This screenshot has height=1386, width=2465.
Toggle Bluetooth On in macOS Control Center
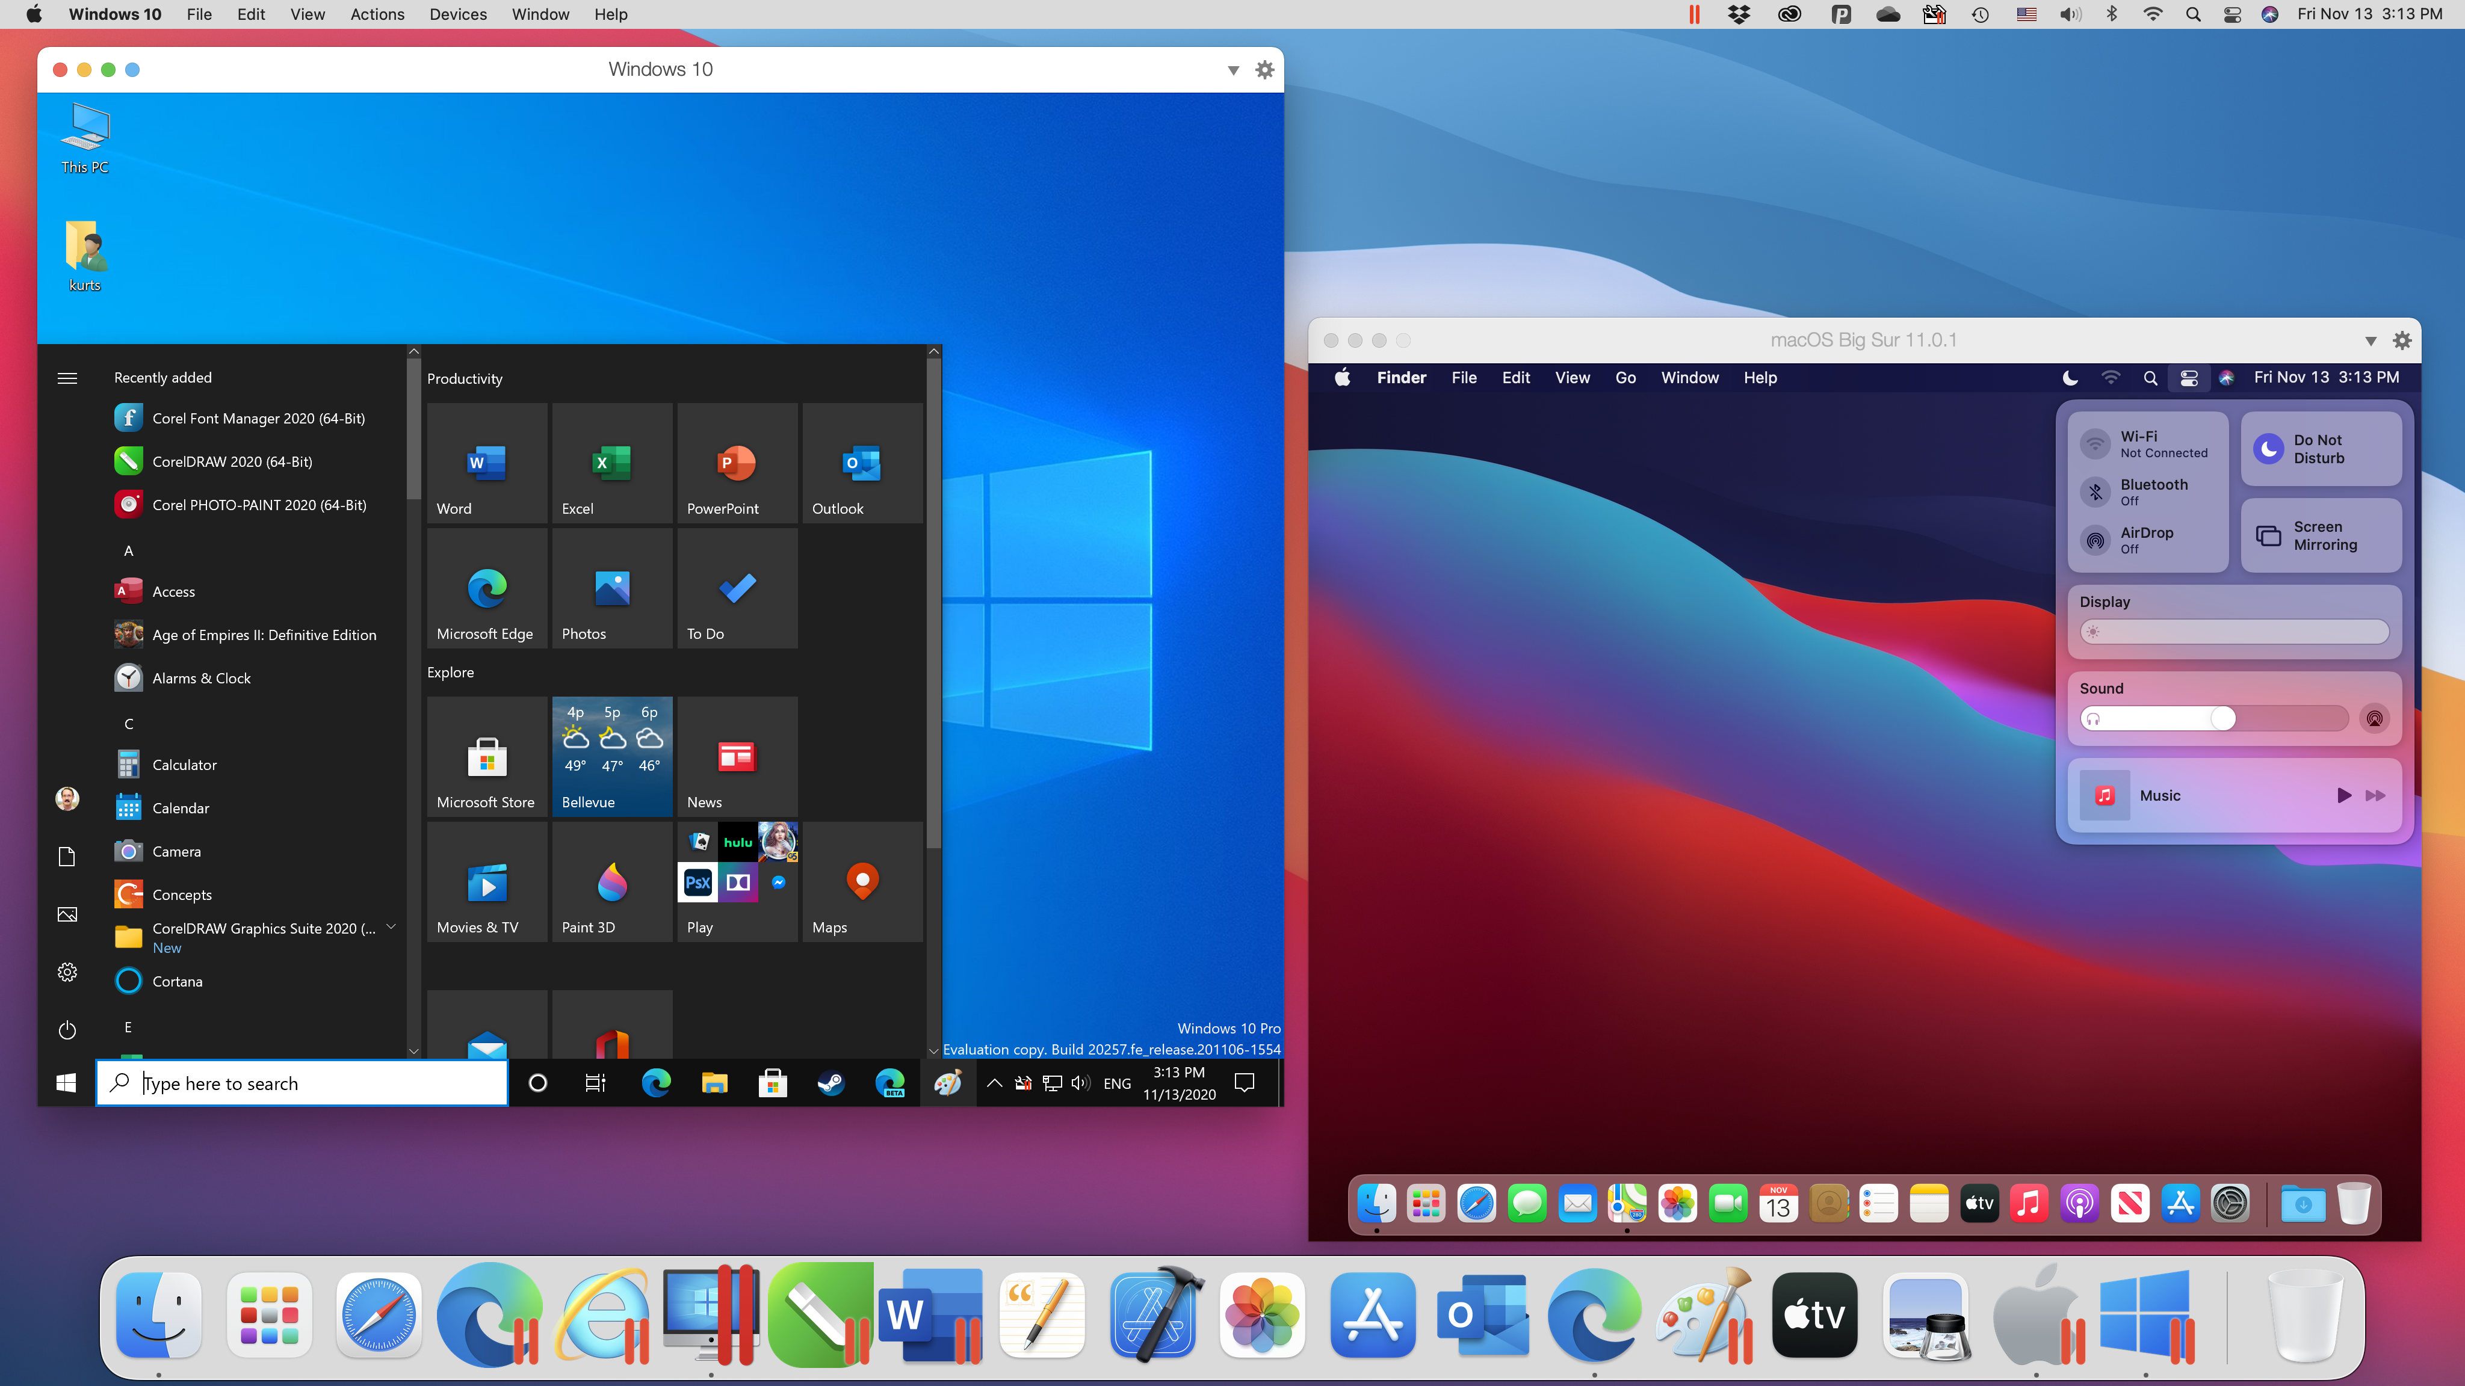pos(2096,493)
